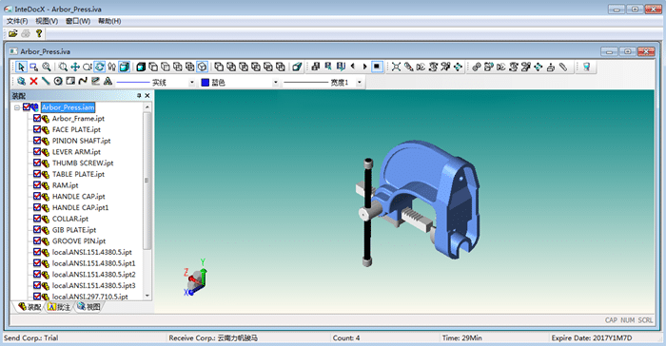Click the help question mark icon

pyautogui.click(x=39, y=33)
